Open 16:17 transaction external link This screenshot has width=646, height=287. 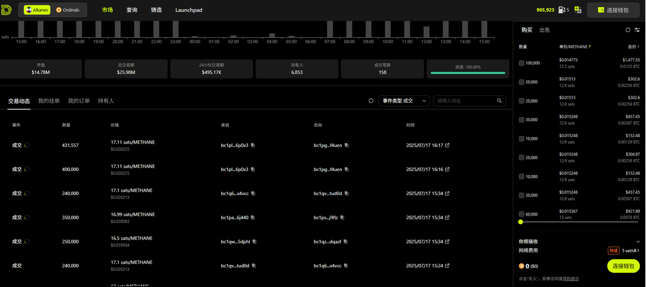coord(447,145)
